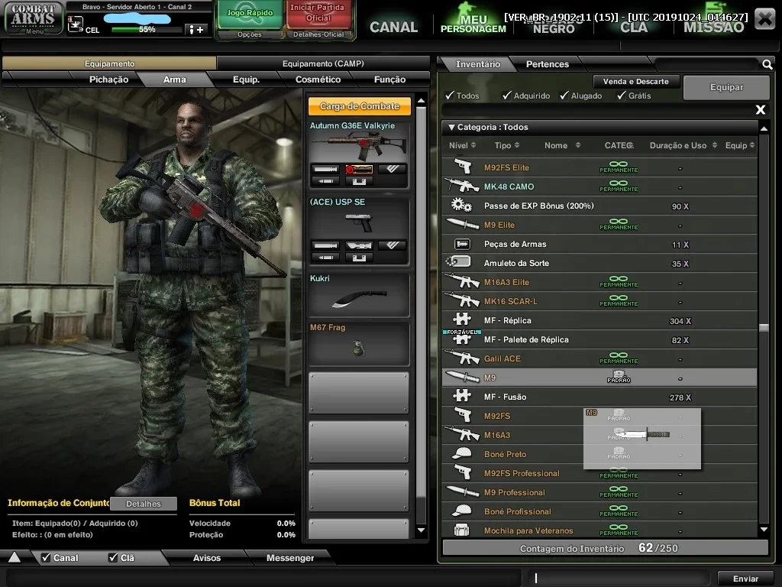This screenshot has width=782, height=587.
Task: Click the Enviar chat button
Action: pyautogui.click(x=745, y=579)
